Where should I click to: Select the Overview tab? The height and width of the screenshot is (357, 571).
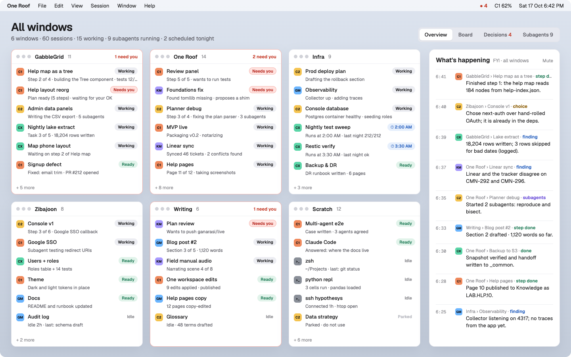tap(436, 35)
